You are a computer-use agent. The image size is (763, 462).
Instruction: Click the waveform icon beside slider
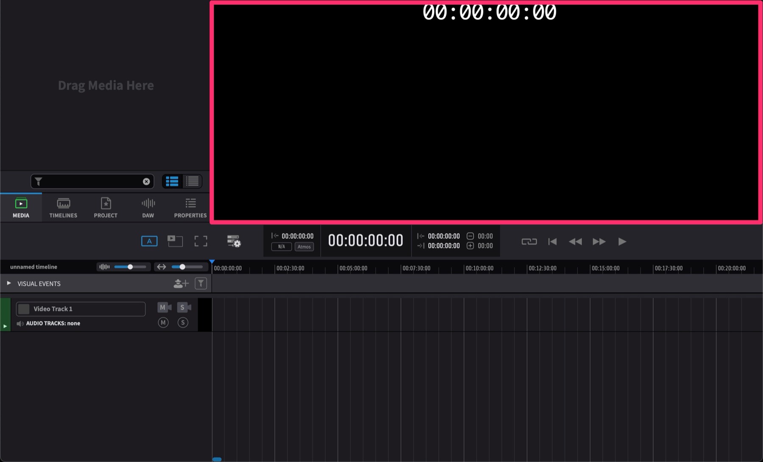pos(104,267)
